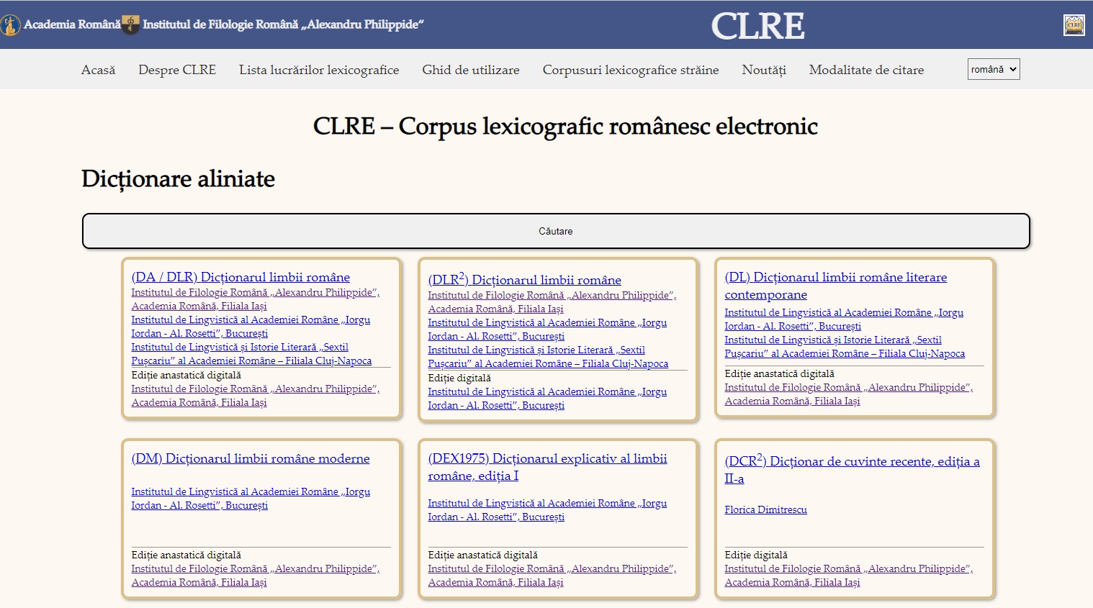This screenshot has width=1093, height=608.
Task: Click 'Ediție digitală' text in DLR² card
Action: (x=459, y=378)
